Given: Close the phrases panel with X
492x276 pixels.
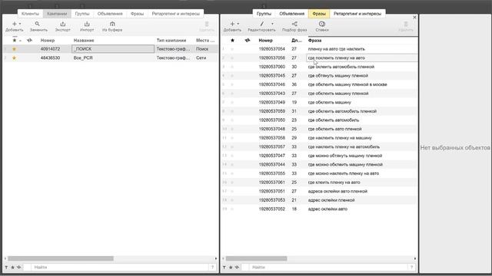Looking at the screenshot, I should click(x=414, y=18).
